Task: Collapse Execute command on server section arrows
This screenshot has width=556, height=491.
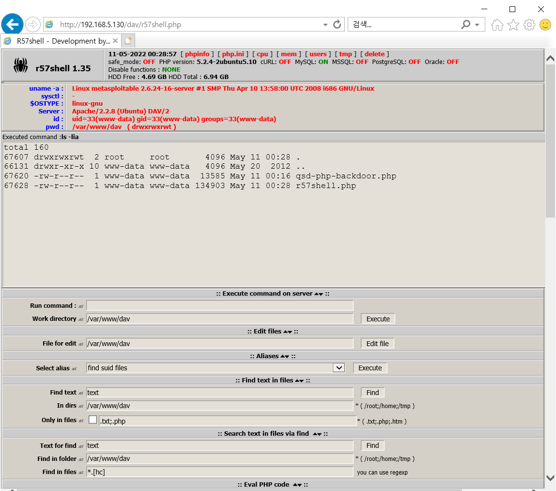Action: (319, 294)
